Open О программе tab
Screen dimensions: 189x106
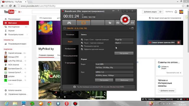tap(70, 63)
